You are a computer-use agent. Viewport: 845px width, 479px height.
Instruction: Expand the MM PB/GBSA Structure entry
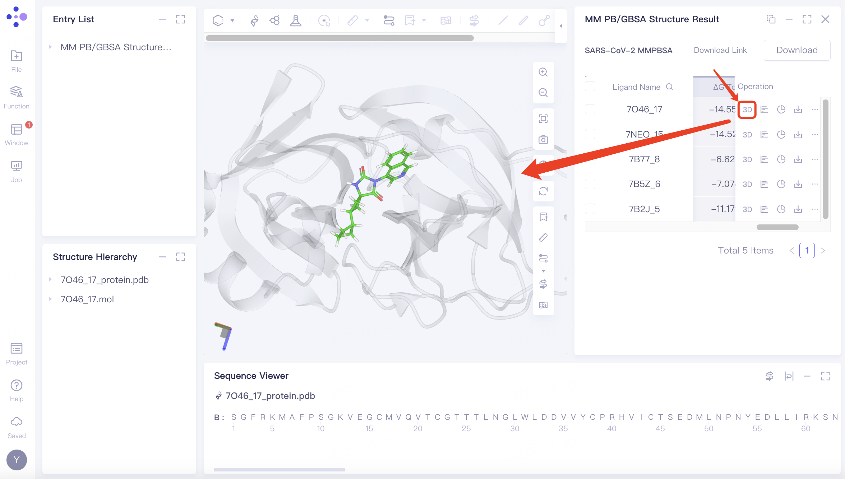(x=50, y=47)
